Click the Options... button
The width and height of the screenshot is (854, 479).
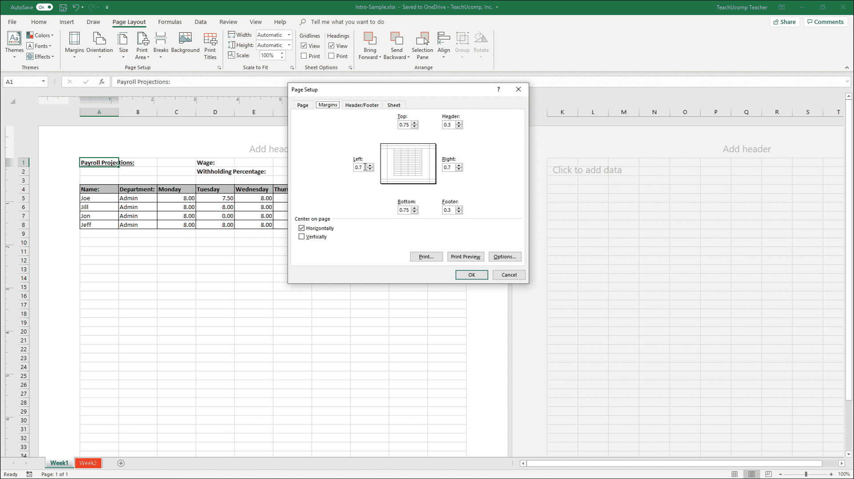pyautogui.click(x=505, y=257)
